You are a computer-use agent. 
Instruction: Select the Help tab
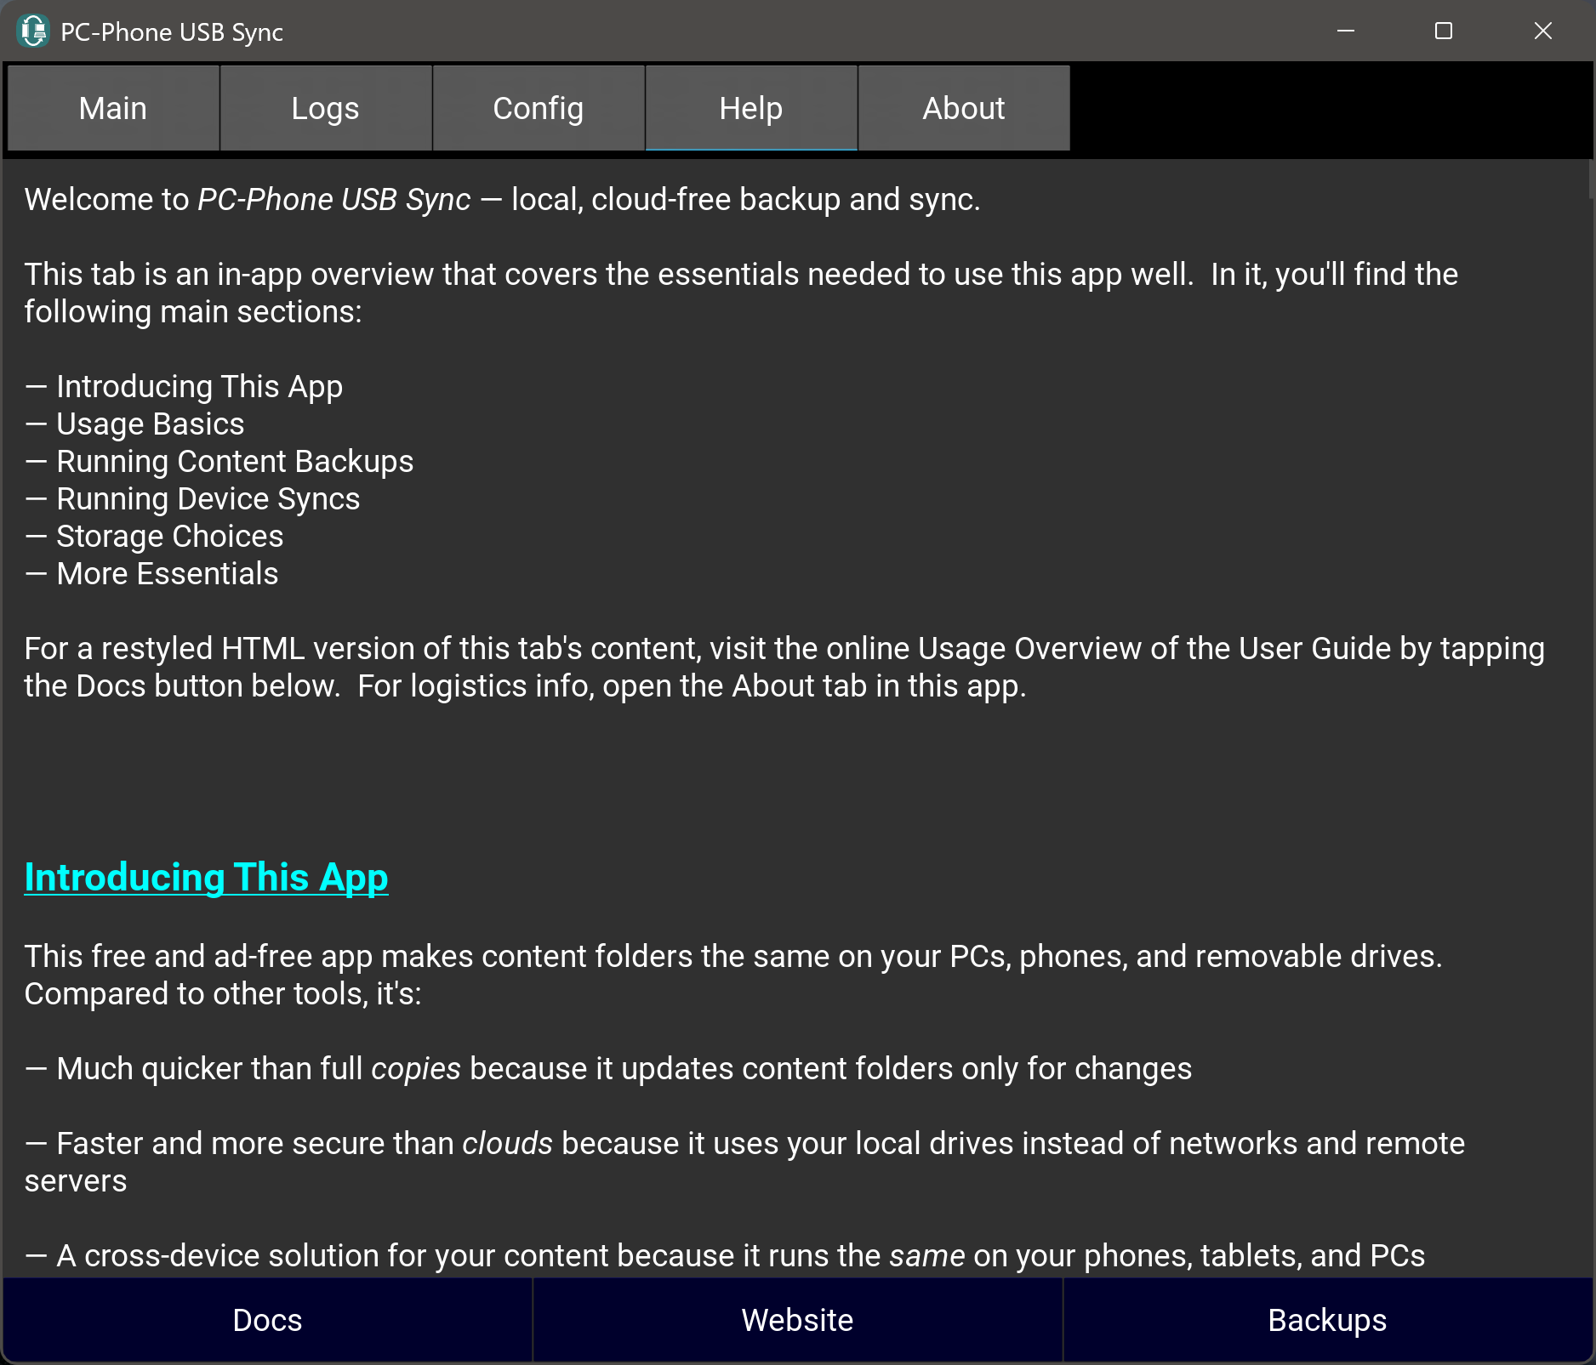[x=751, y=109]
